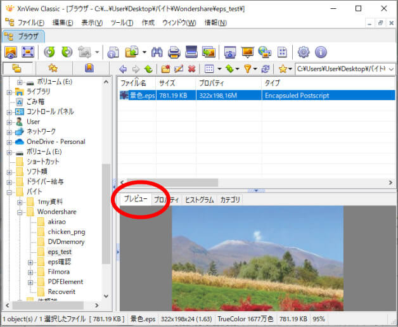This screenshot has height=327, width=398.
Task: Expand the OneDrive - Personal node
Action: coord(10,143)
